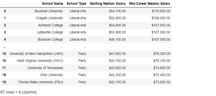The image size is (216, 96).
Task: Click the row index ellipsis marker
Action: (x=4, y=47)
